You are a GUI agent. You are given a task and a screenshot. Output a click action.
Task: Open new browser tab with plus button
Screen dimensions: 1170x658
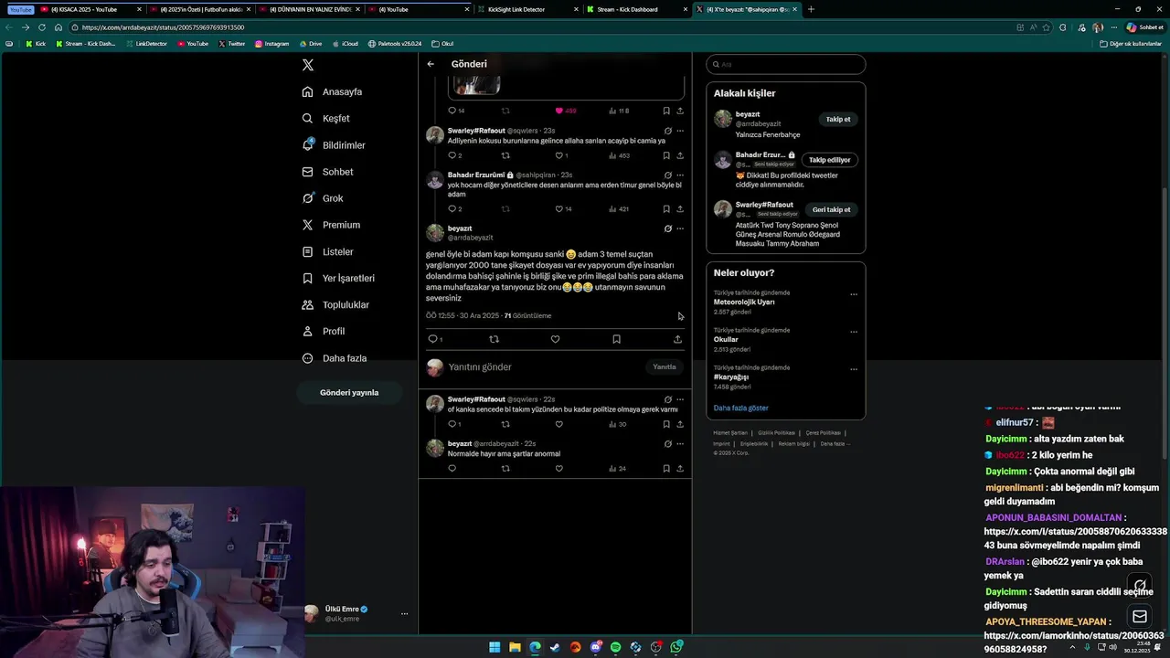[x=811, y=9]
